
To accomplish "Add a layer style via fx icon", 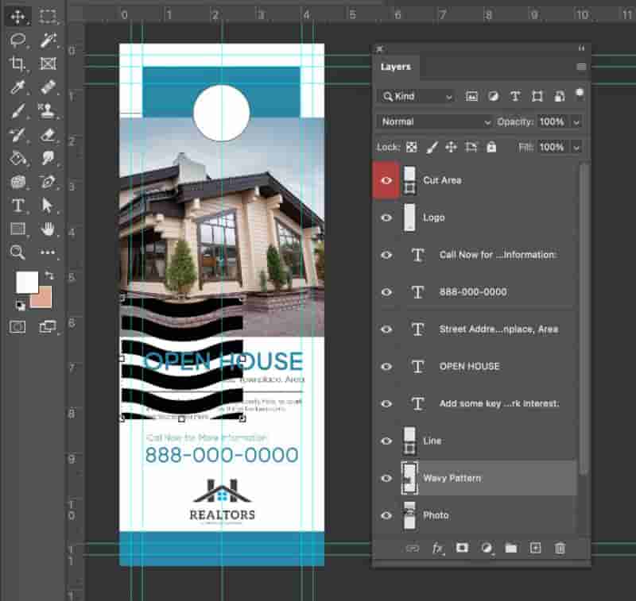I will [x=437, y=549].
